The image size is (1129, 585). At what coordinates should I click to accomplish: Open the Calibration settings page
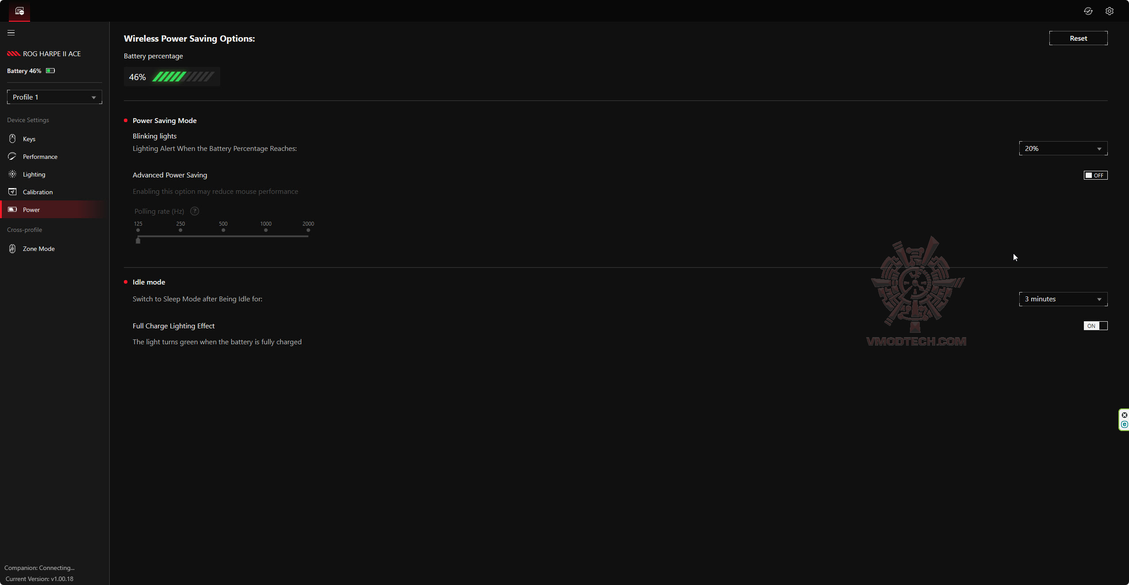pos(38,192)
